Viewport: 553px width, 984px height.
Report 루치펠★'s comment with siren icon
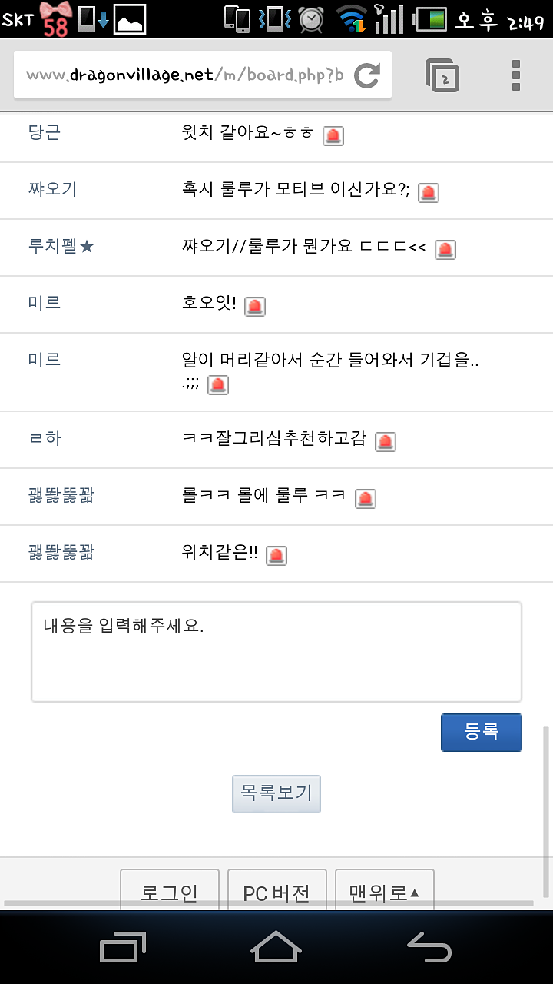coord(445,250)
